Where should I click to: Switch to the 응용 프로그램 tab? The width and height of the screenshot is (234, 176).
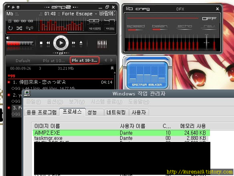click(42, 112)
